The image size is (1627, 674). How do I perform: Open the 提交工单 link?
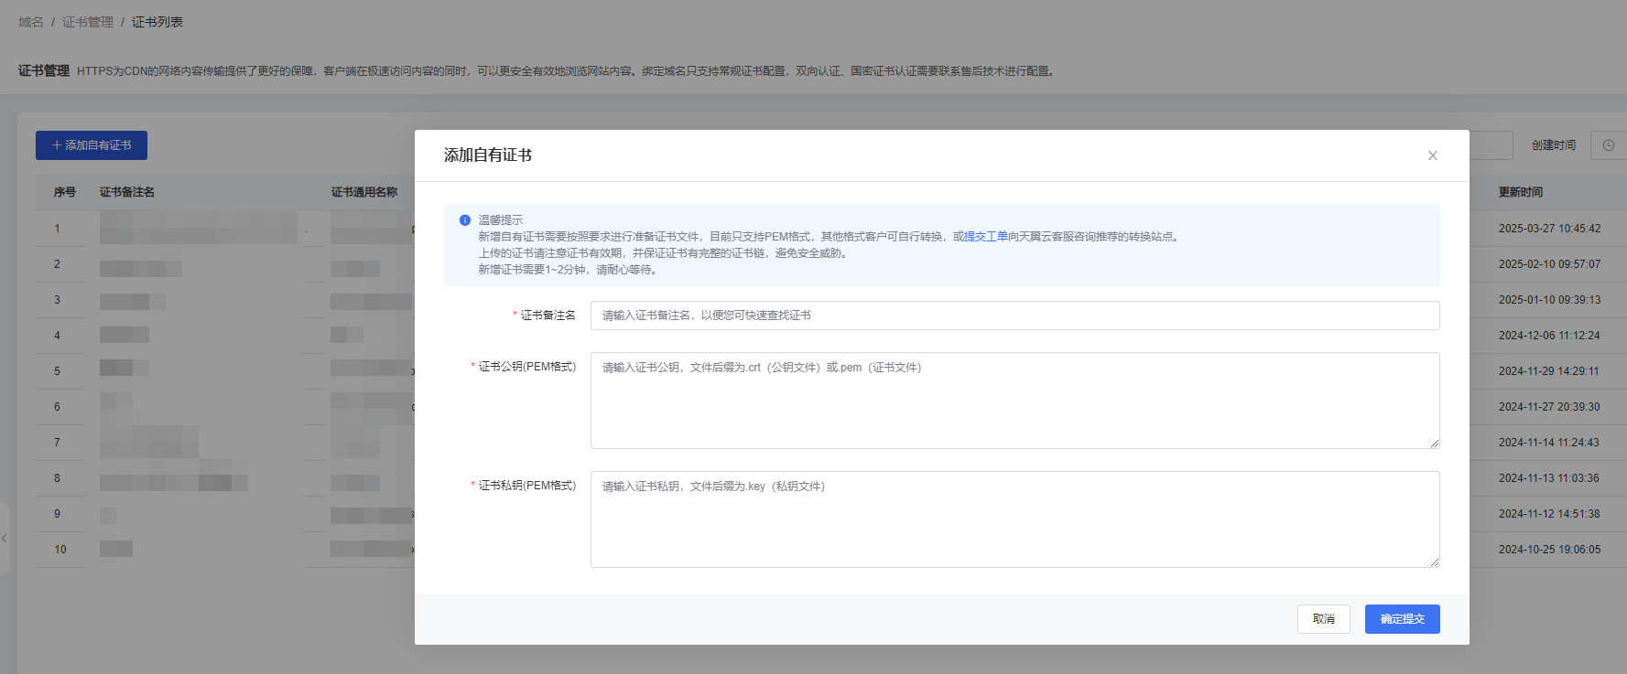pyautogui.click(x=986, y=236)
